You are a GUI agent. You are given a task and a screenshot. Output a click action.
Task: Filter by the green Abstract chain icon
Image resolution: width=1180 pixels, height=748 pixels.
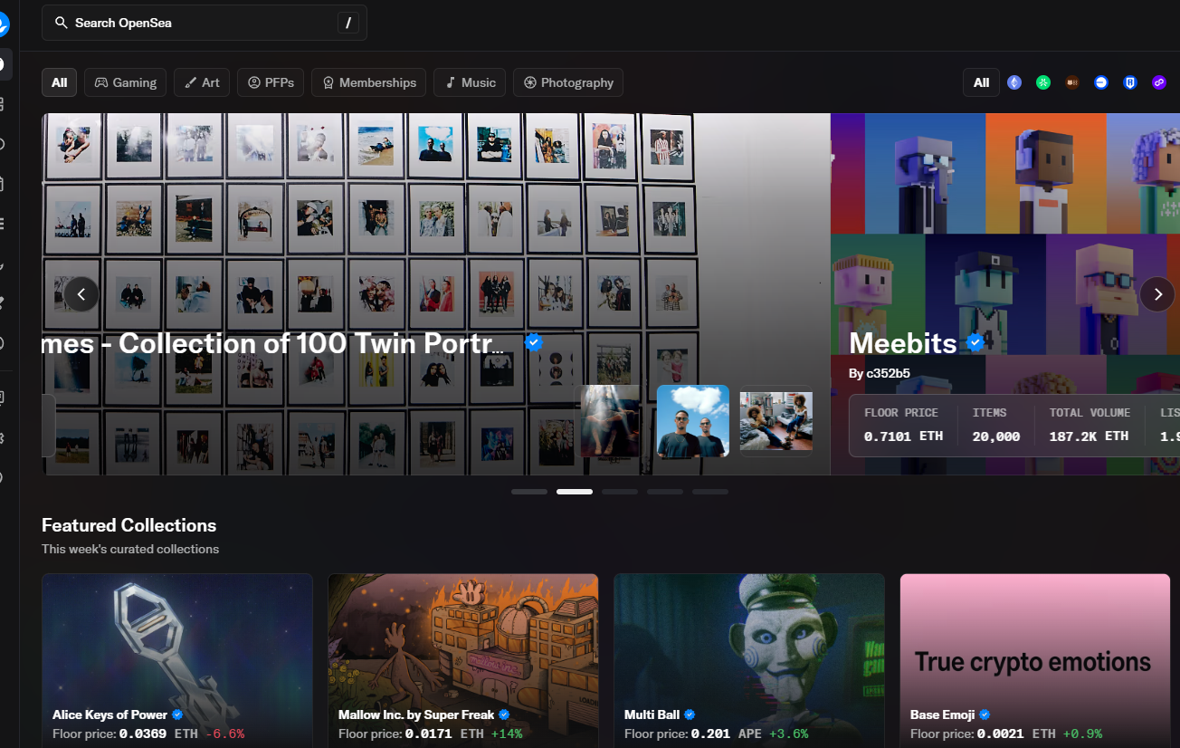click(1043, 82)
